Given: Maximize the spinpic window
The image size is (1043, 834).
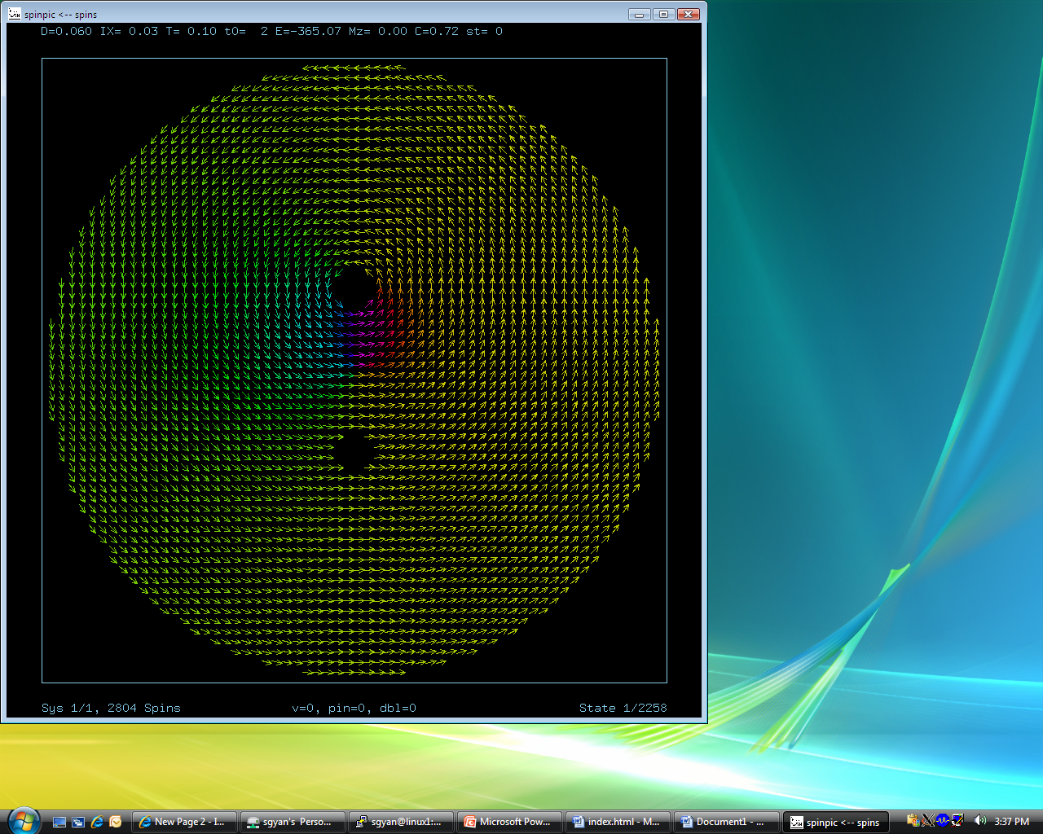Looking at the screenshot, I should pos(663,14).
